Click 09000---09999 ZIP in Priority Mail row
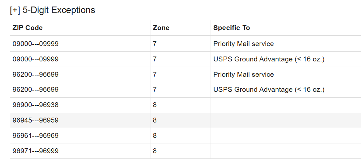Image resolution: width=361 pixels, height=164 pixels. (x=36, y=44)
